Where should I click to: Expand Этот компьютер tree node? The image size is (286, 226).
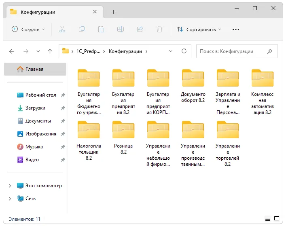(x=10, y=186)
